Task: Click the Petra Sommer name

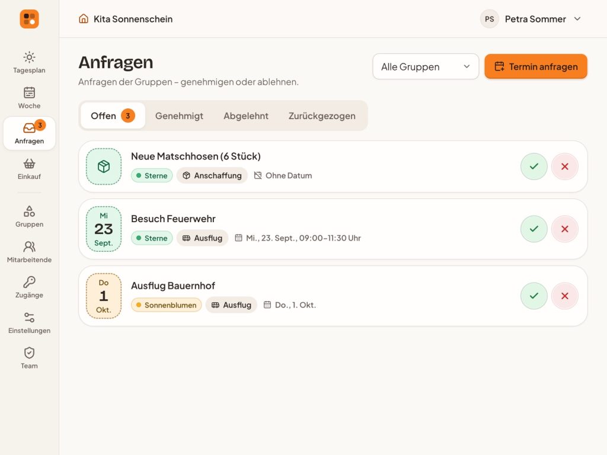Action: (x=535, y=19)
